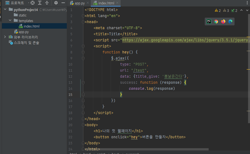This screenshot has width=250, height=154.
Task: Collapse the templates folder
Action: pyautogui.click(x=10, y=20)
